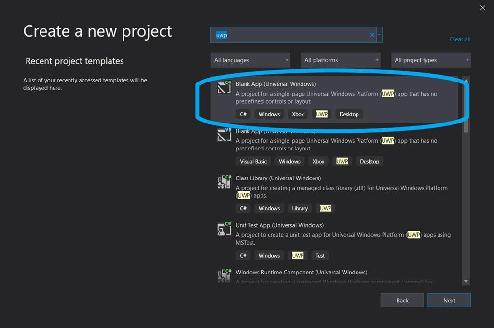Click the UWP tag on C# Blank App
The image size is (494, 328).
[x=322, y=114]
